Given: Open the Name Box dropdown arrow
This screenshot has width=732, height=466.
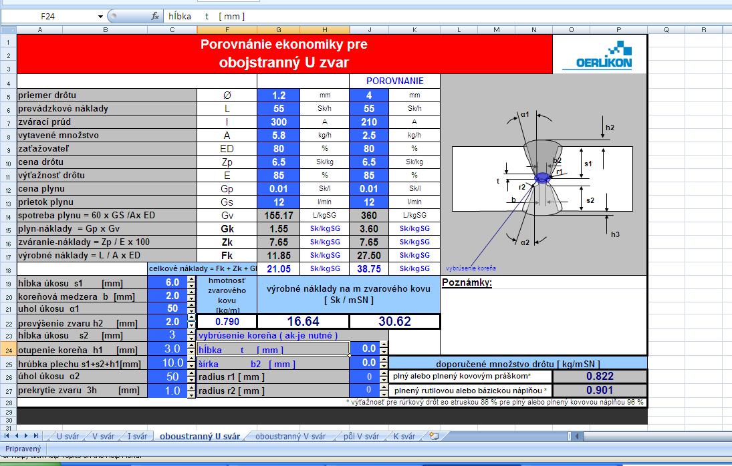Looking at the screenshot, I should [x=101, y=16].
